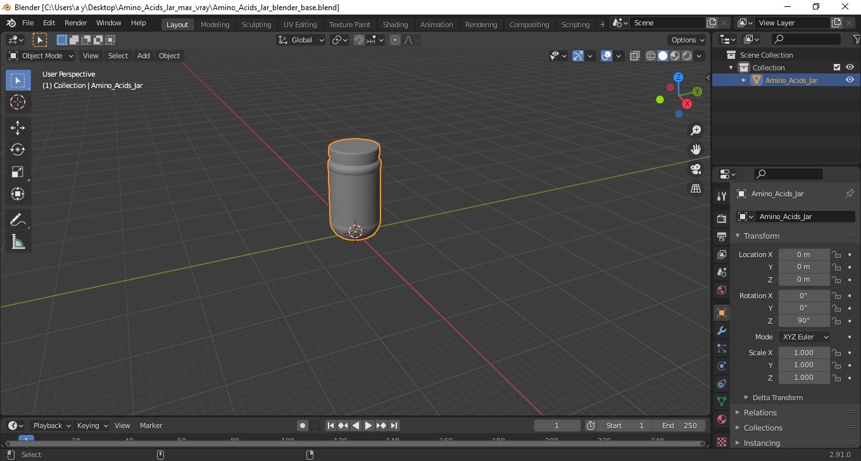This screenshot has height=461, width=861.
Task: Pick the Scale tool
Action: pos(18,172)
